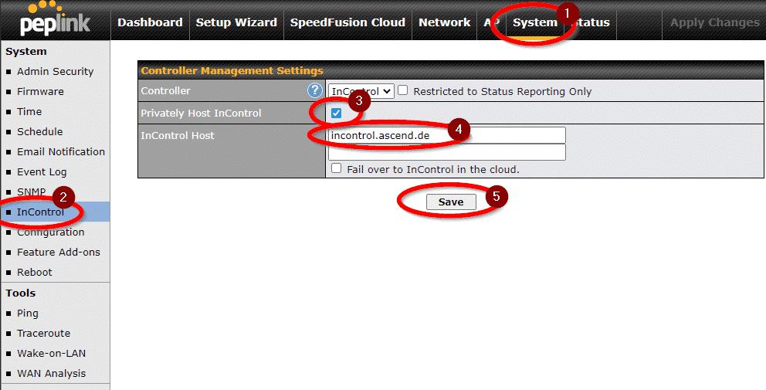Tick Fail over to InControl in the cloud
This screenshot has height=390, width=766.
coord(336,168)
